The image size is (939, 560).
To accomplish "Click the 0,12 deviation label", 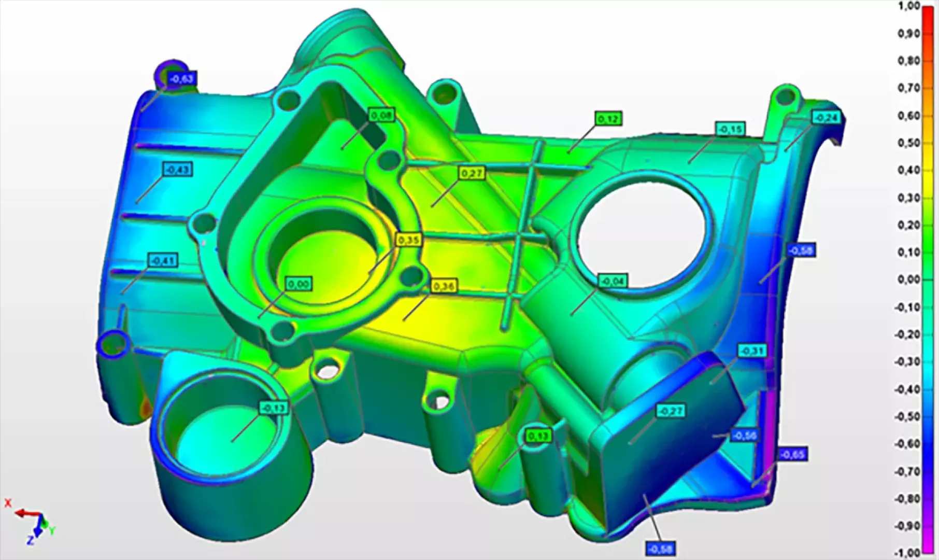I will [608, 119].
